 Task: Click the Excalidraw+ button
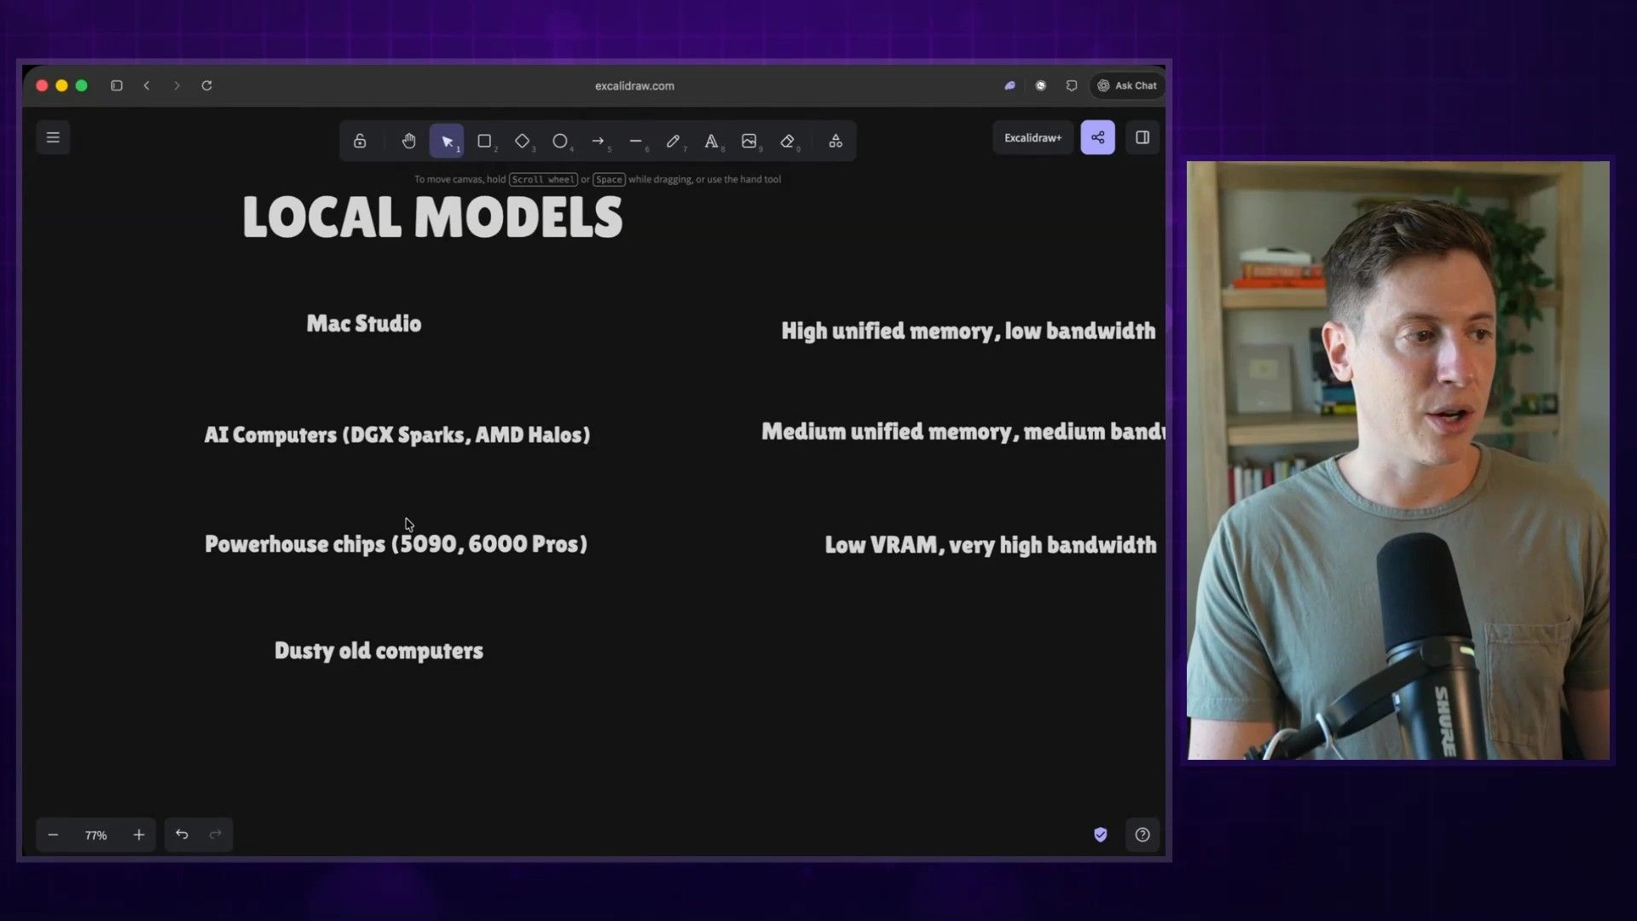1033,137
